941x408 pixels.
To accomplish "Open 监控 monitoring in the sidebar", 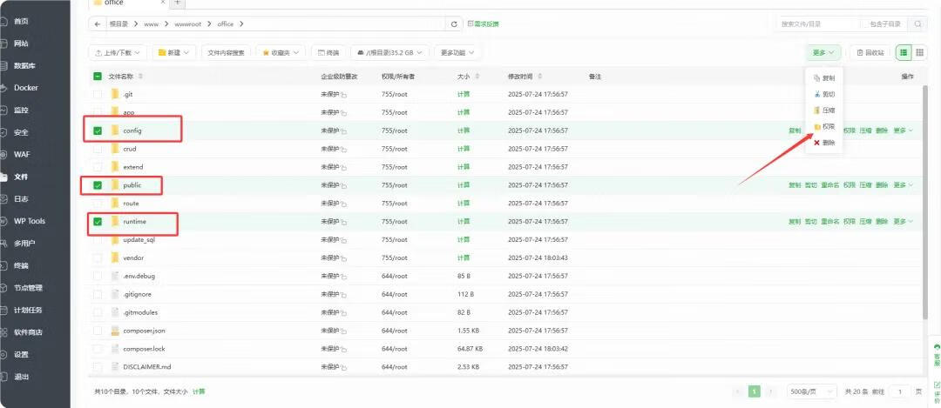I will [x=20, y=110].
